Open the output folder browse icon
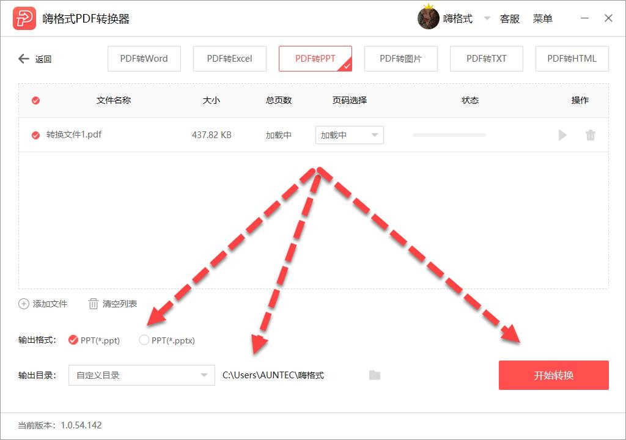 (375, 375)
